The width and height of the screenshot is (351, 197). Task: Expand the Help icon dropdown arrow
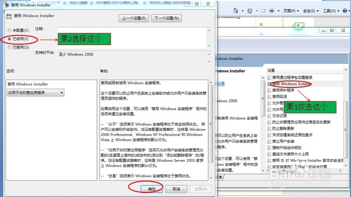[x=349, y=11]
